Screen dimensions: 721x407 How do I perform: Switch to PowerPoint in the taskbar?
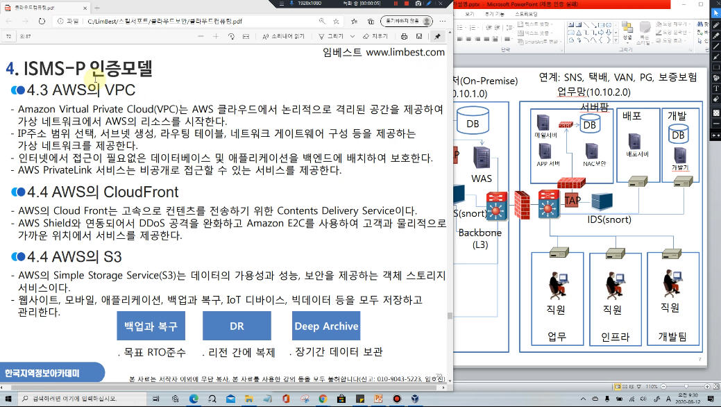pyautogui.click(x=378, y=399)
